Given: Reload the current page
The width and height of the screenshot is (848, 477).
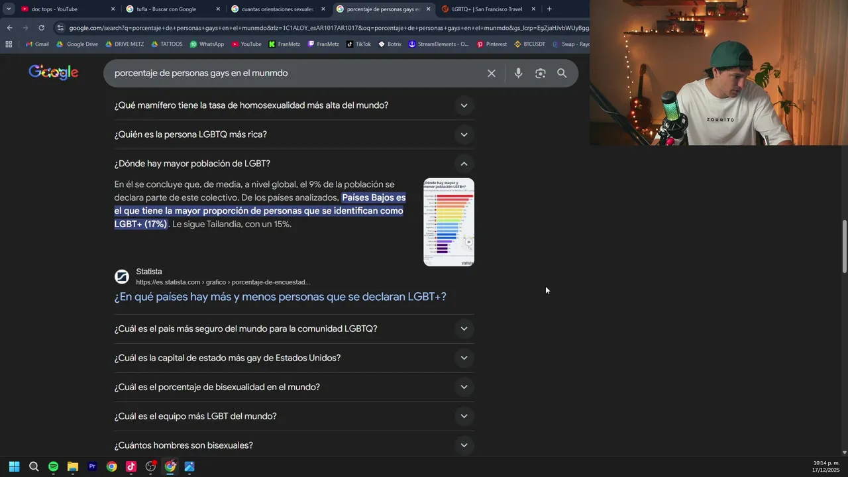Looking at the screenshot, I should [x=41, y=28].
